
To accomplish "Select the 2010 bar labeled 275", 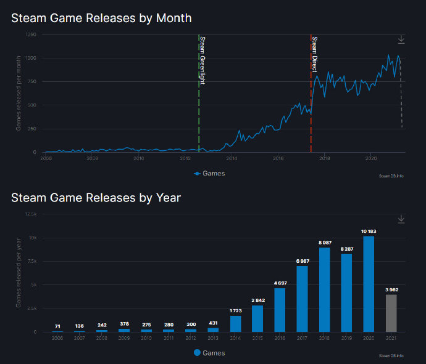I will (146, 331).
